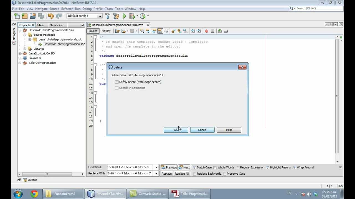Enable the Whole Words checkbox
Screen dimensions: 355x199
[x=215, y=167]
